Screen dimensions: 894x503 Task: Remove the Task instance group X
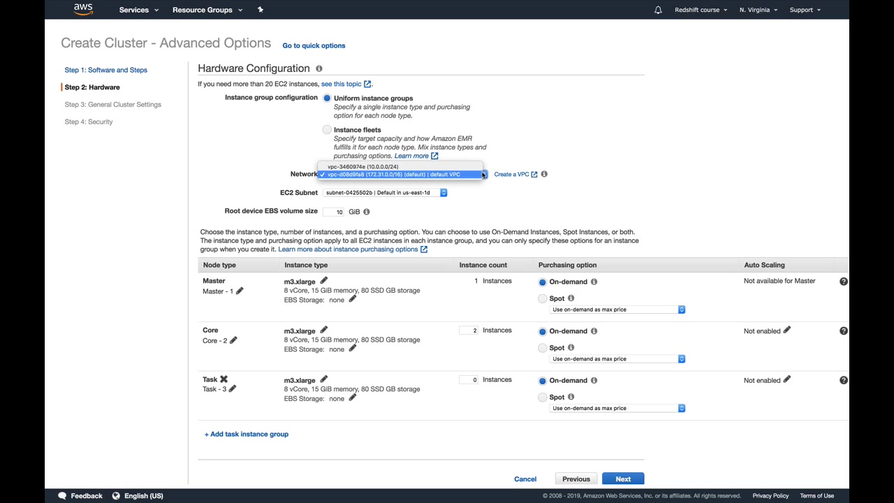pyautogui.click(x=223, y=379)
